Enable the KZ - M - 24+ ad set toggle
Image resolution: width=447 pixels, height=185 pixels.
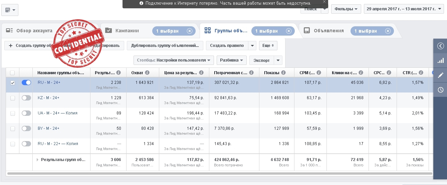(x=26, y=98)
